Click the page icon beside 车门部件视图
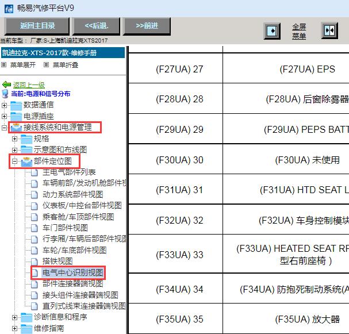 pyautogui.click(x=34, y=228)
